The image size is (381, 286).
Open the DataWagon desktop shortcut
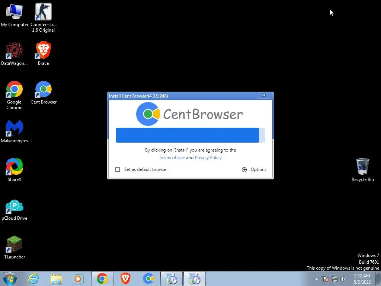click(x=15, y=54)
